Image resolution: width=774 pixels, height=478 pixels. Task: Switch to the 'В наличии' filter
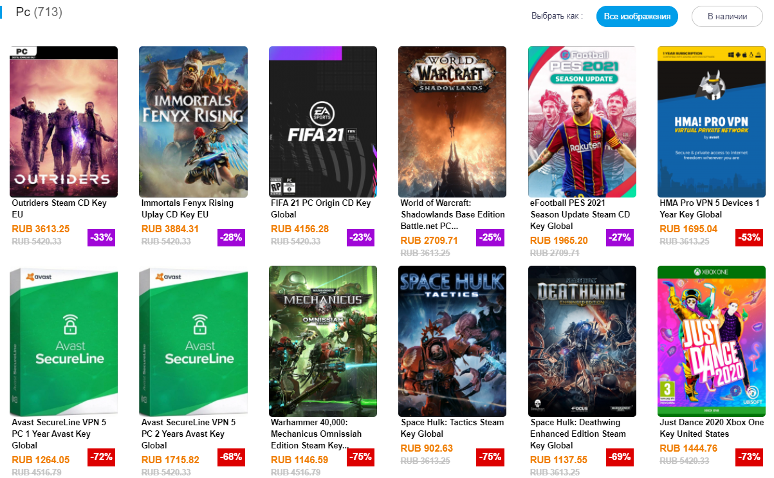(727, 16)
